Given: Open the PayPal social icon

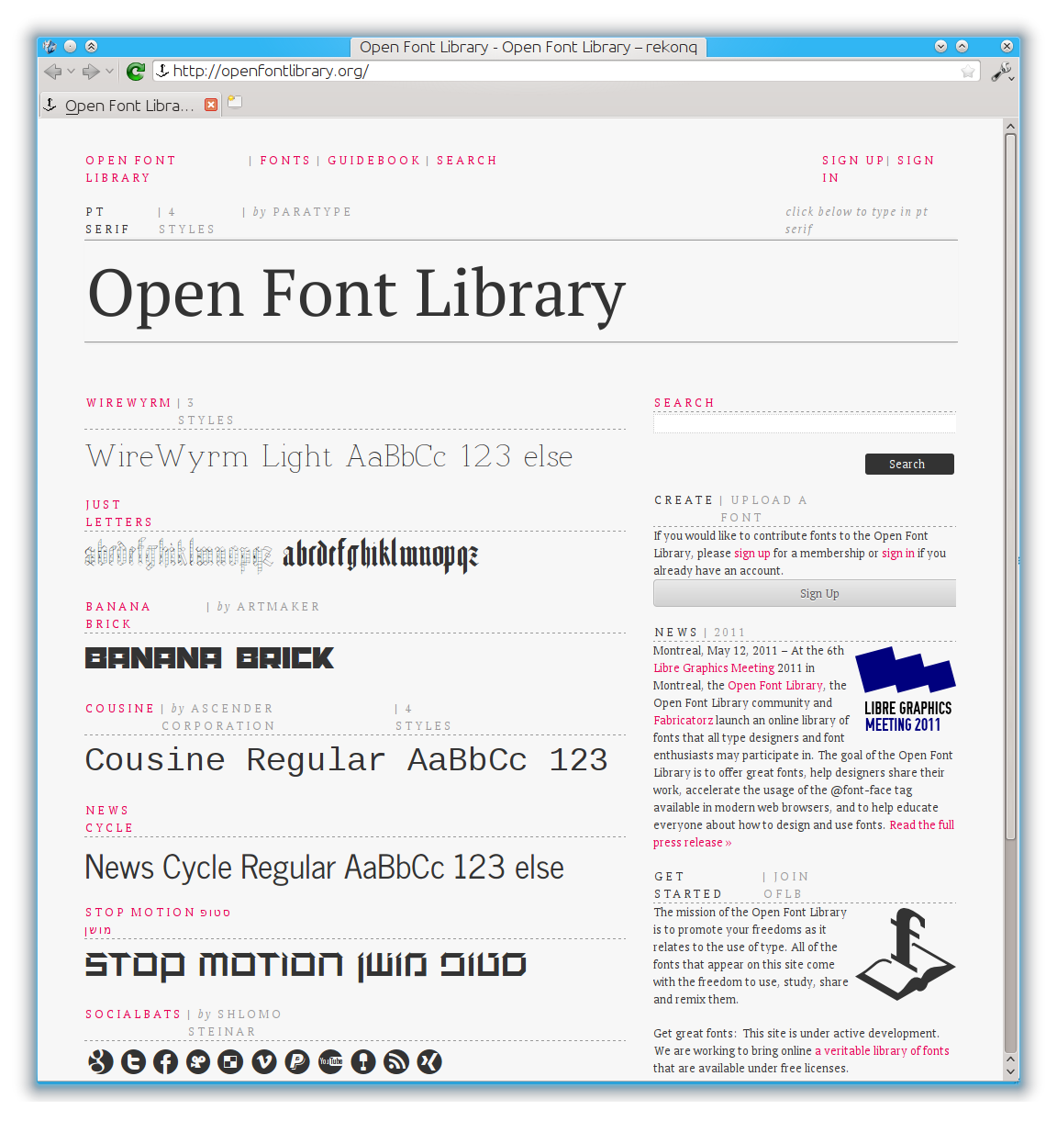Looking at the screenshot, I should 297,1062.
